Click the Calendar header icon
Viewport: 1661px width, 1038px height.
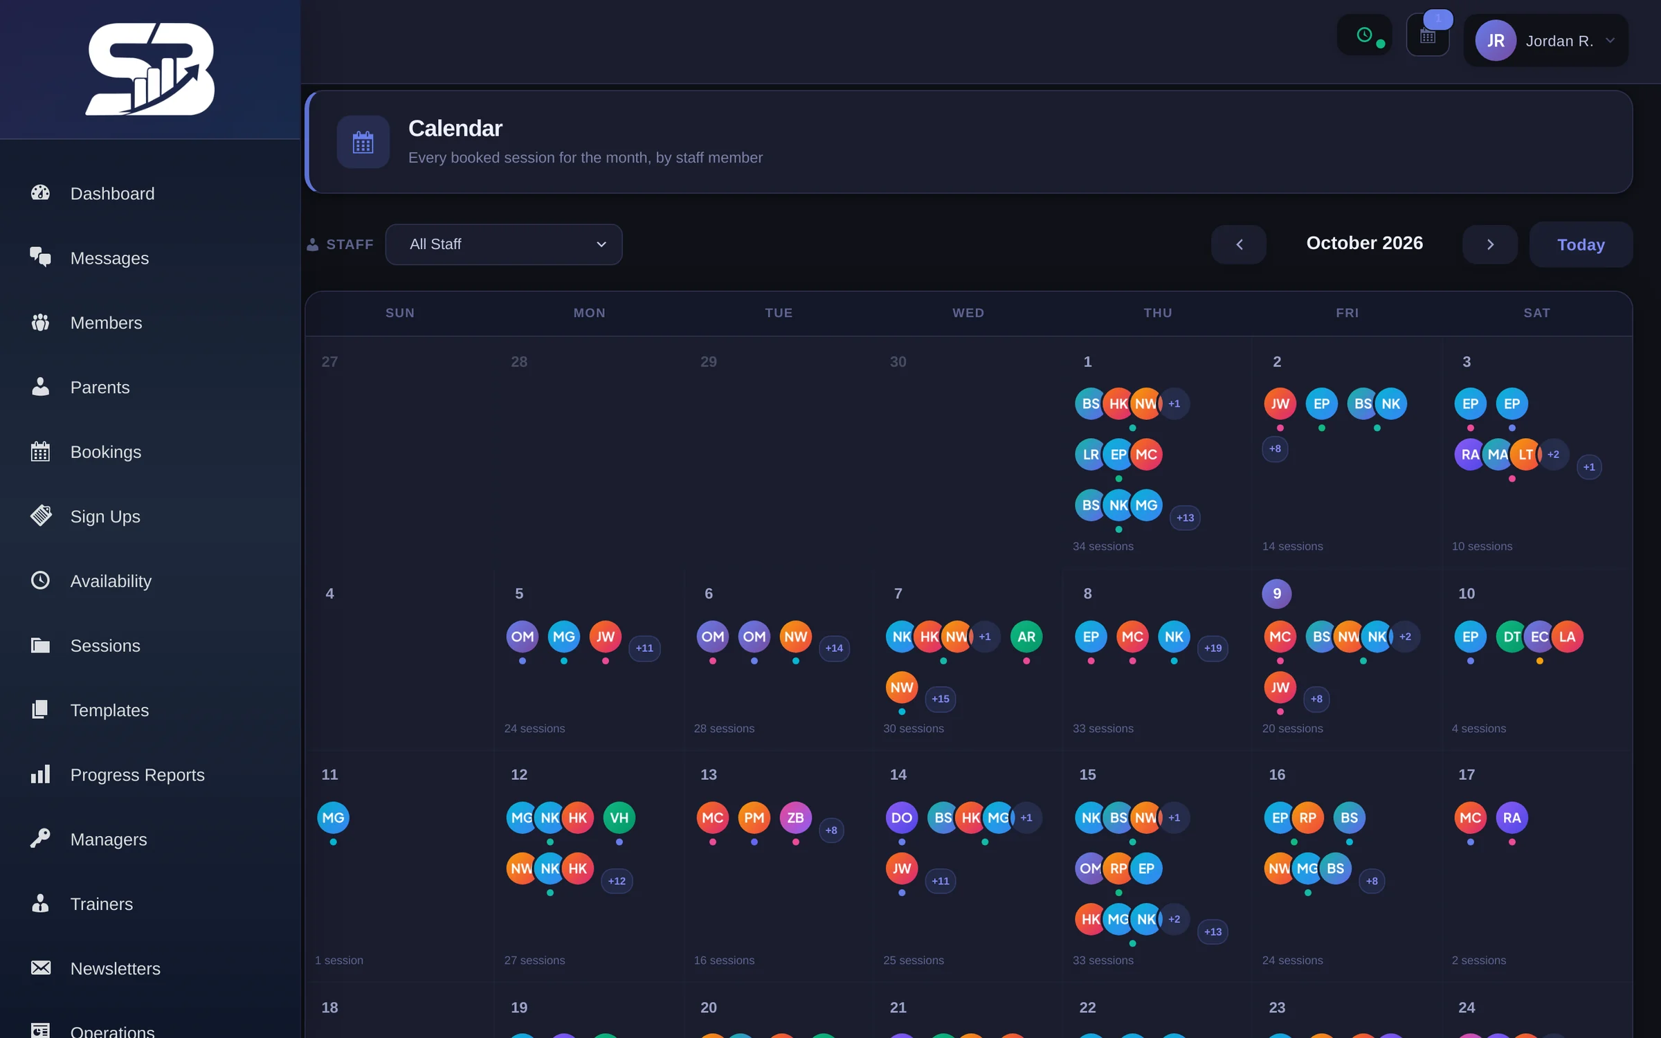[363, 143]
